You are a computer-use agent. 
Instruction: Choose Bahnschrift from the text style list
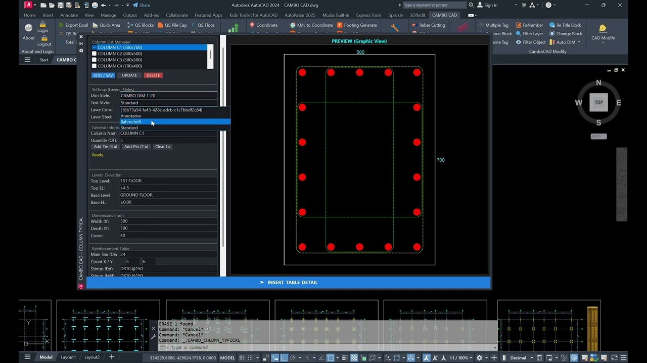point(175,122)
